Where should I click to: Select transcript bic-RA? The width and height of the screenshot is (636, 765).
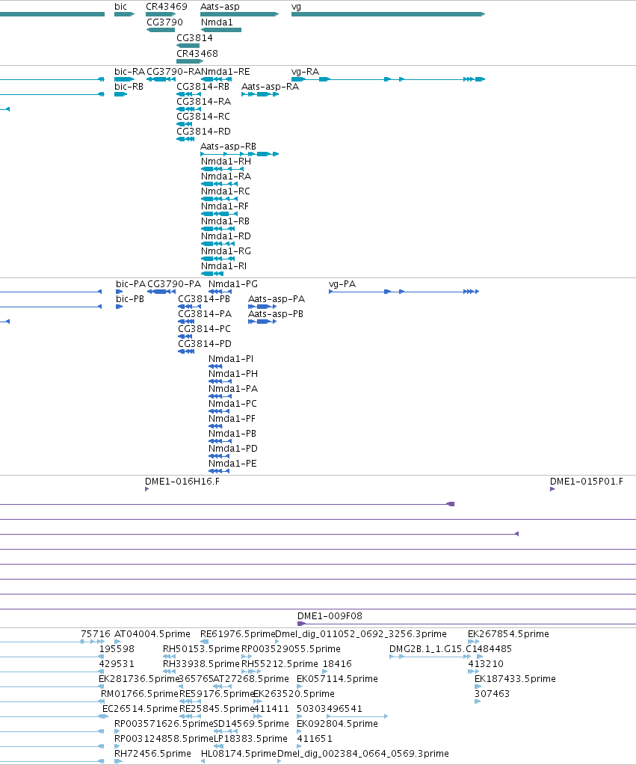click(x=124, y=79)
